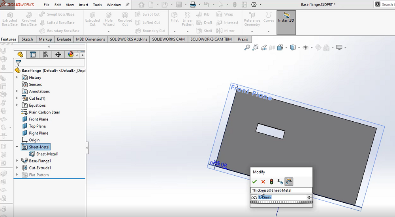The height and width of the screenshot is (217, 395).
Task: Confirm Modify dialog with green check
Action: pos(254,182)
